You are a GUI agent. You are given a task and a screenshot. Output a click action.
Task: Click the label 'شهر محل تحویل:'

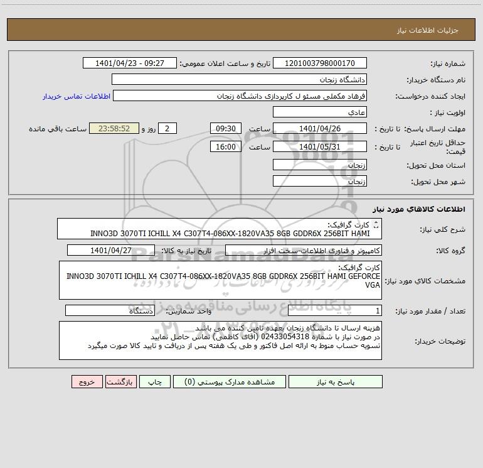pyautogui.click(x=438, y=182)
